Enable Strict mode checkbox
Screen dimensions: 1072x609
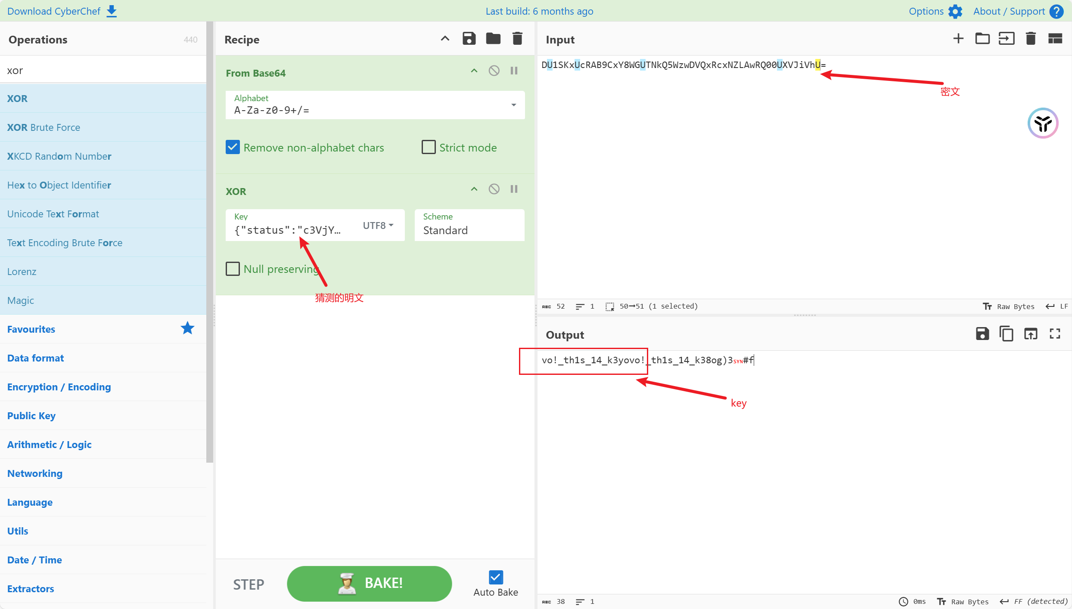point(429,147)
